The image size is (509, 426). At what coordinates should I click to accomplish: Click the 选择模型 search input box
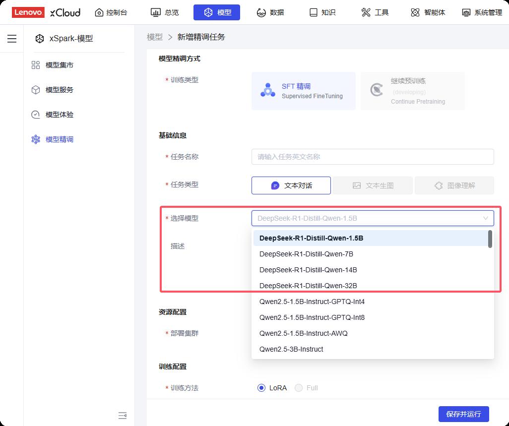tap(373, 218)
